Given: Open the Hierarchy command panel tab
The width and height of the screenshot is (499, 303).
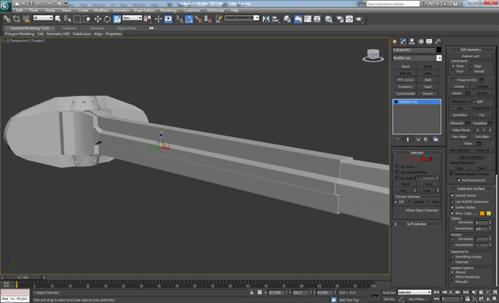Looking at the screenshot, I should (x=412, y=41).
